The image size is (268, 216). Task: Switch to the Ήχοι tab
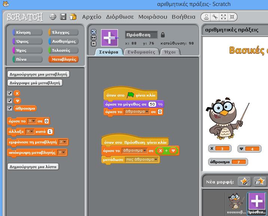click(x=170, y=52)
